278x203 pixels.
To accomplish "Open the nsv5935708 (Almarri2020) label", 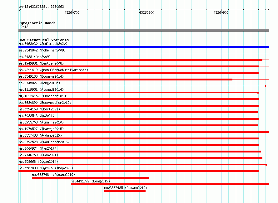I will (41, 122).
